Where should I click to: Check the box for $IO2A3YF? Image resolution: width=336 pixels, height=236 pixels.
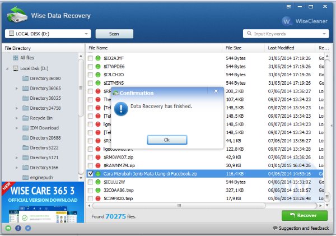(x=90, y=58)
